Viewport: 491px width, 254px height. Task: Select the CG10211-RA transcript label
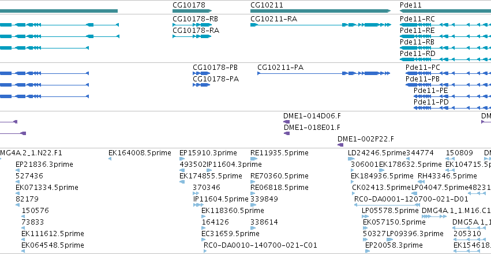(x=273, y=19)
